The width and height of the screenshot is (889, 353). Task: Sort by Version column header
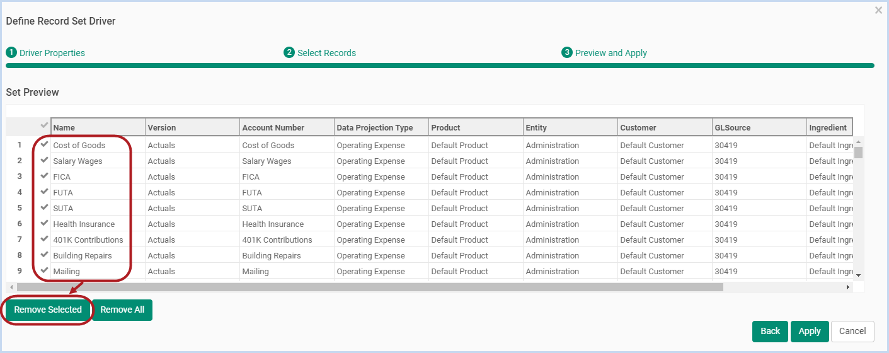click(x=192, y=127)
